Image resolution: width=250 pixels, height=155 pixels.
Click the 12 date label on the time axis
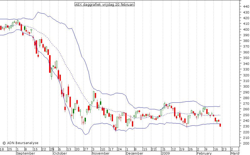[x=174, y=149]
